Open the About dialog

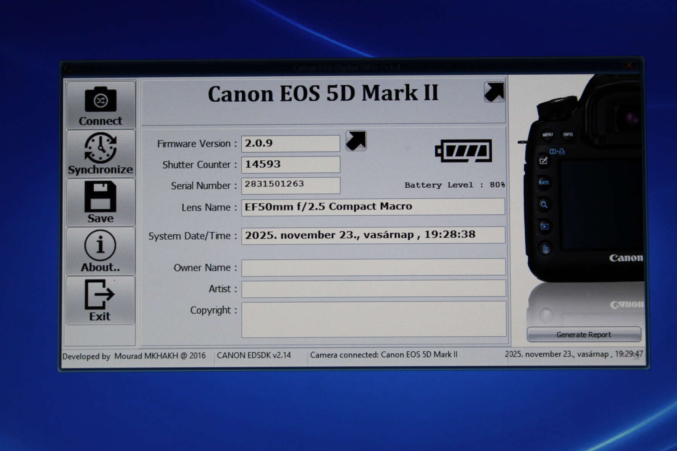(x=101, y=251)
